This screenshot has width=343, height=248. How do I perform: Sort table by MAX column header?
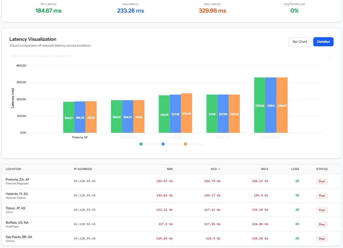coord(265,169)
